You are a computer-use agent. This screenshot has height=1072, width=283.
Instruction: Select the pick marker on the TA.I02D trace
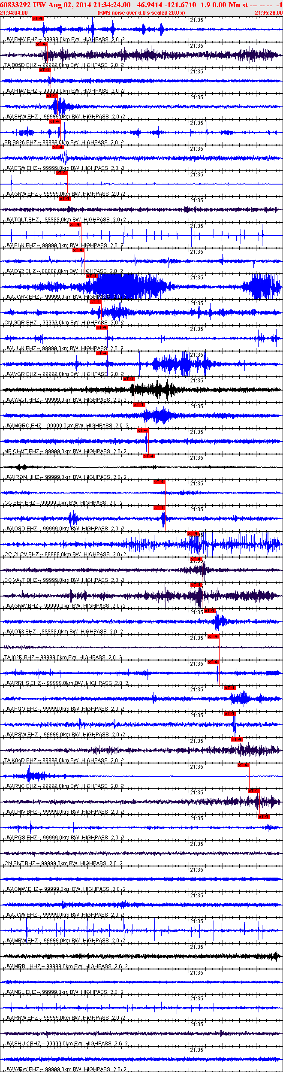[x=214, y=636]
